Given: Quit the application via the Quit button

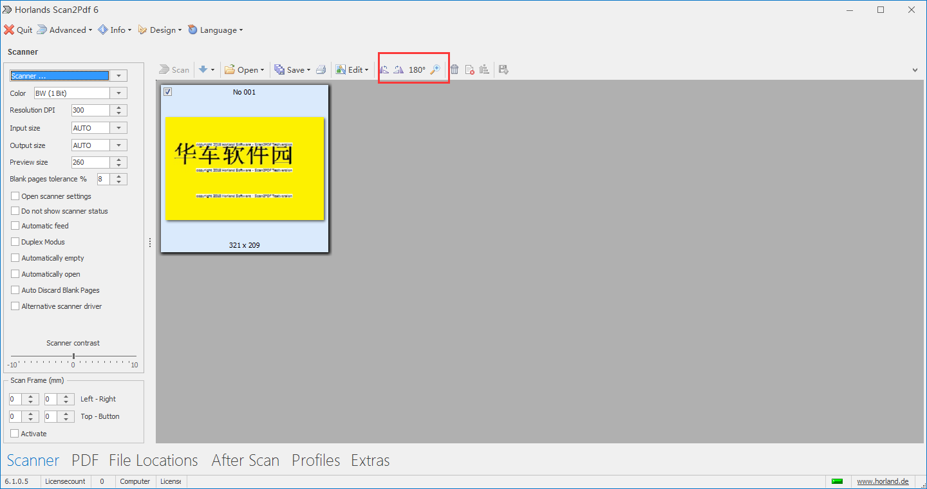Looking at the screenshot, I should (x=18, y=30).
